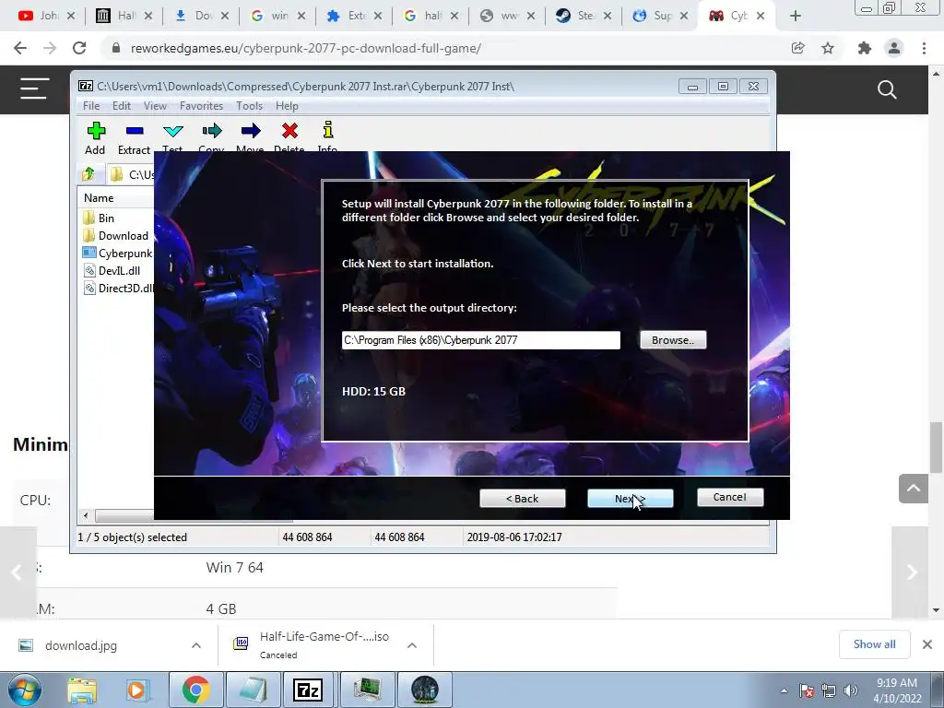Select the Cyberpunk executable in 7-Zip

(x=124, y=253)
